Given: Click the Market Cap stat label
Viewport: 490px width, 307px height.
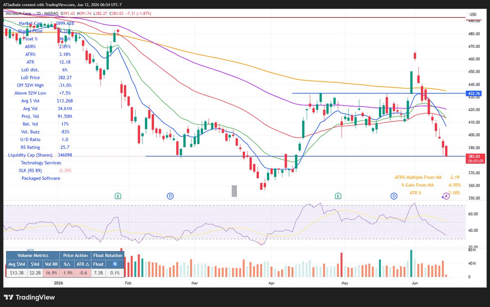Looking at the screenshot, I should click(x=30, y=24).
